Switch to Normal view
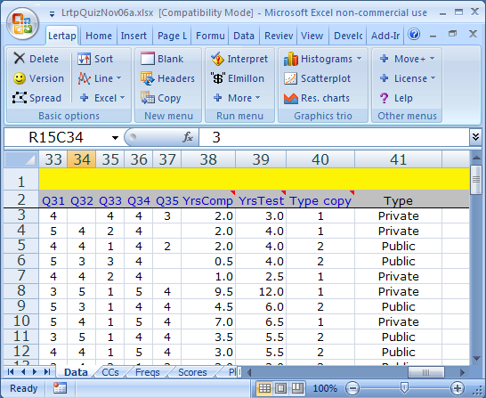This screenshot has width=486, height=398. pos(264,388)
